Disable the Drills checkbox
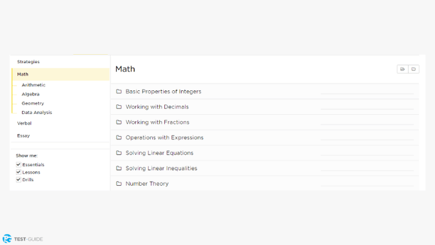This screenshot has height=245, width=435. coord(19,179)
